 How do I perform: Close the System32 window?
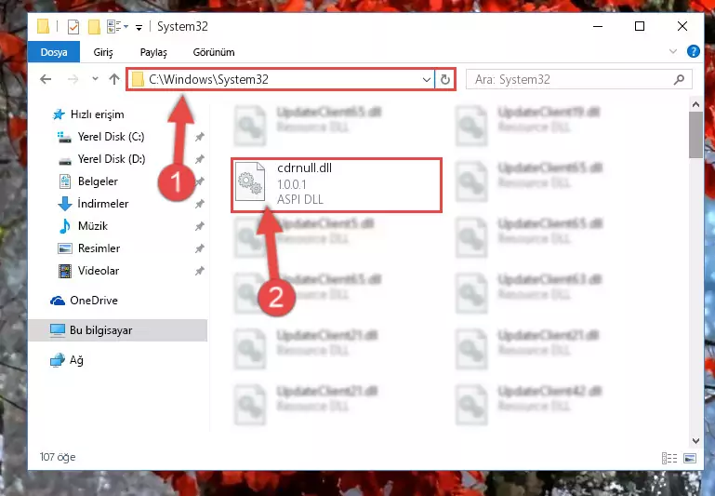[x=682, y=26]
